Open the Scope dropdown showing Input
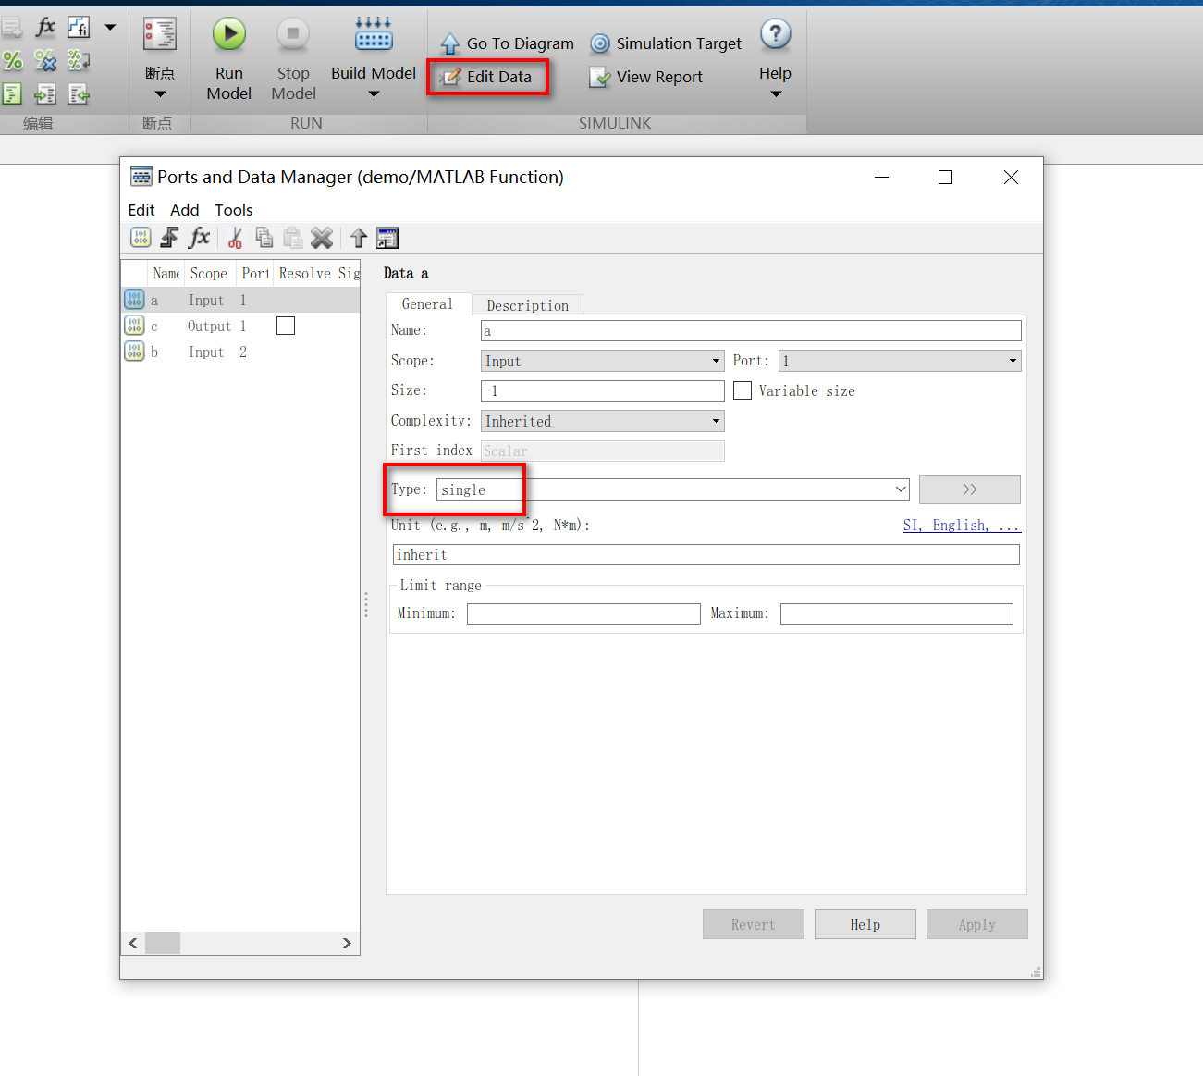The image size is (1203, 1076). click(603, 361)
